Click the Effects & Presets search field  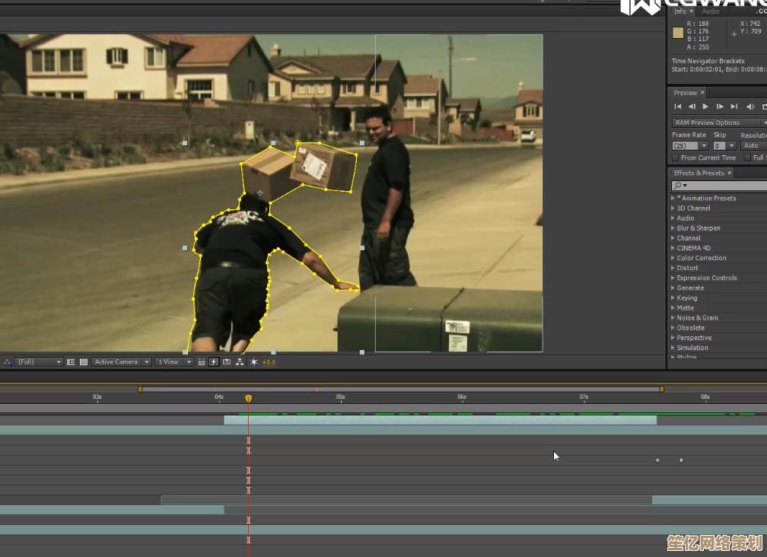(719, 186)
